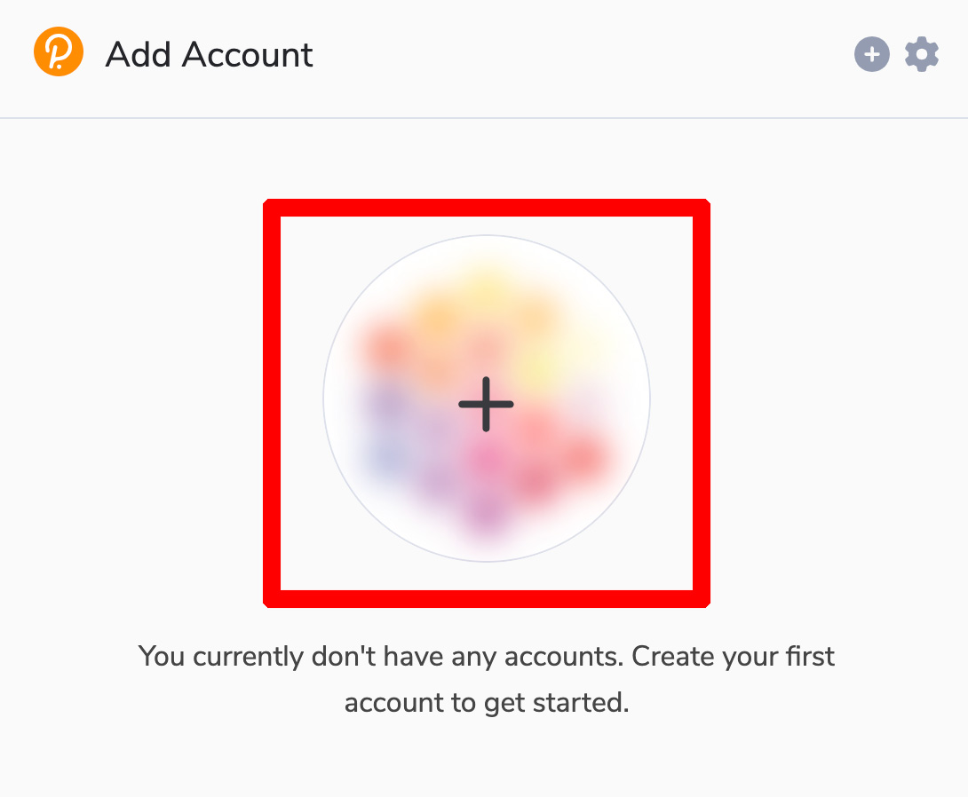Screen dimensions: 968x797
Task: Click the large colorful add-account circle
Action: click(x=487, y=398)
